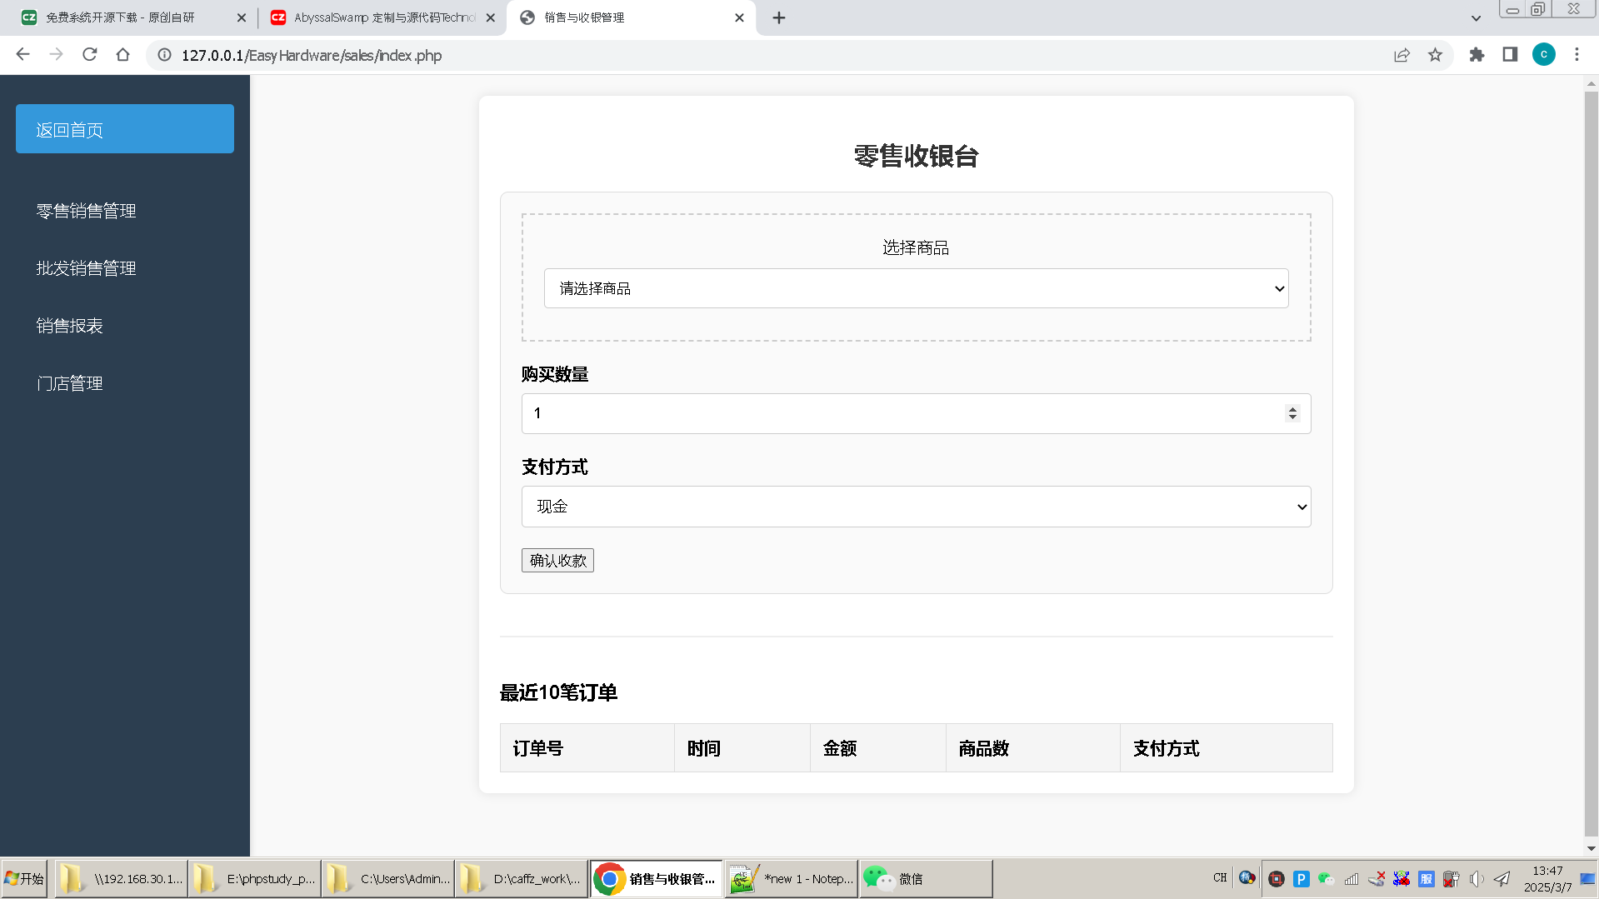Open the Chrome profile avatar
Image resolution: width=1599 pixels, height=899 pixels.
(x=1543, y=55)
